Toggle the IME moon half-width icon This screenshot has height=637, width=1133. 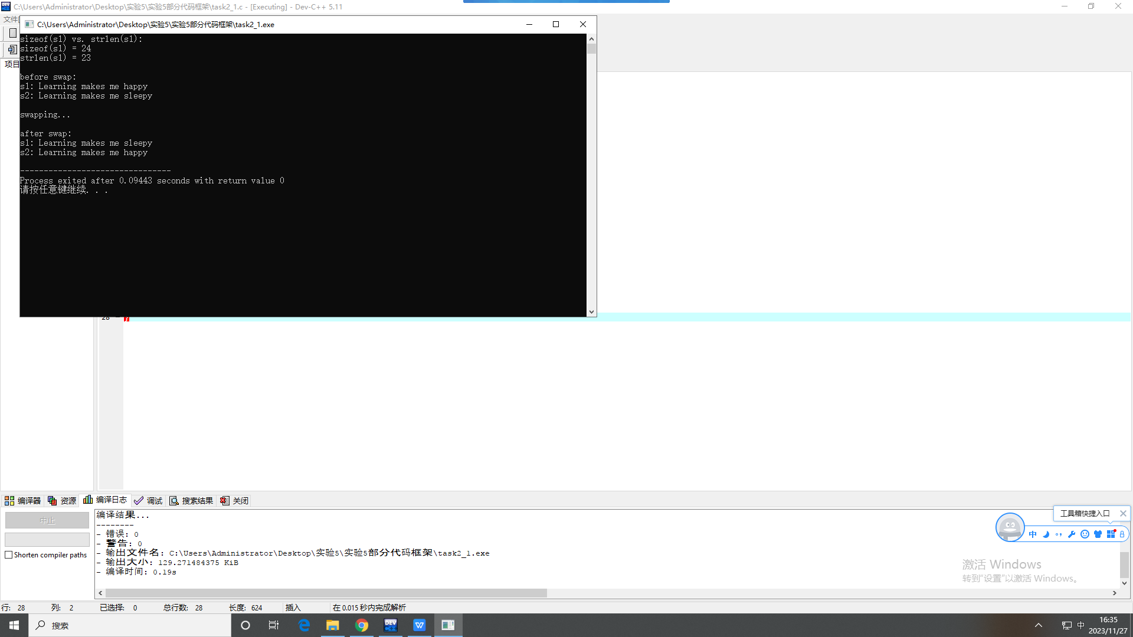coord(1046,534)
